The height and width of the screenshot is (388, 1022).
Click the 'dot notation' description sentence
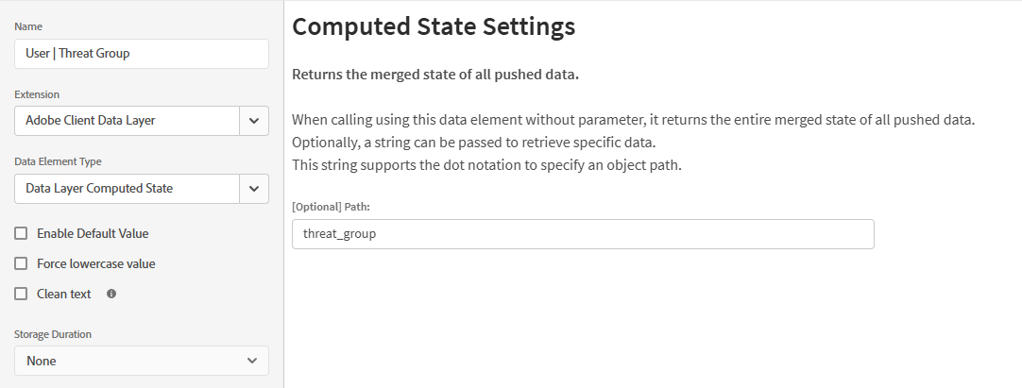486,164
